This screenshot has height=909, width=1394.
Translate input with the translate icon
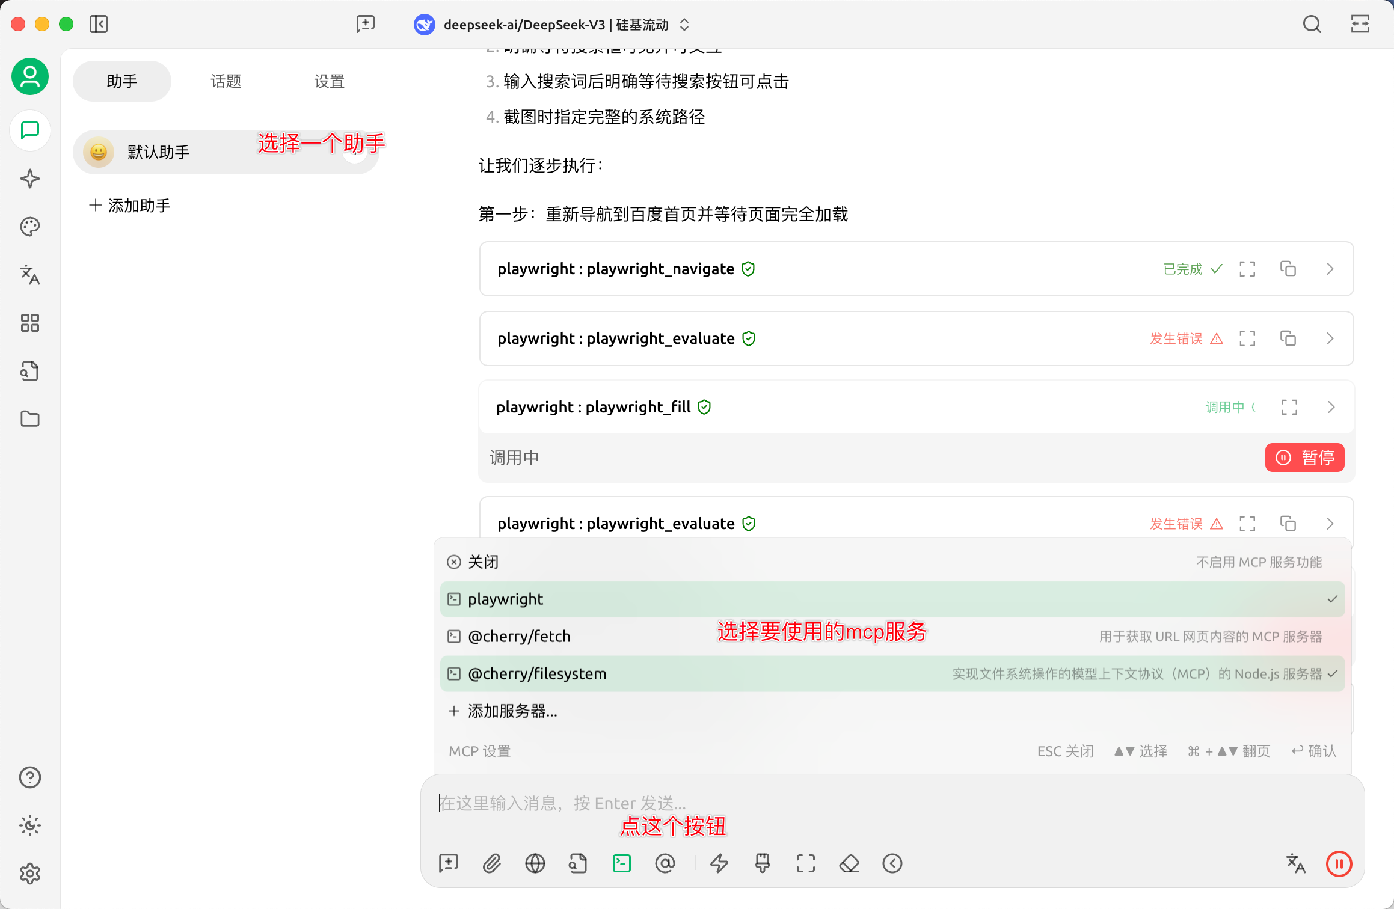click(x=1296, y=863)
